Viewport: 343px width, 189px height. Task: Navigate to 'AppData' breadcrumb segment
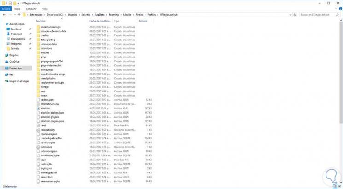click(x=99, y=15)
